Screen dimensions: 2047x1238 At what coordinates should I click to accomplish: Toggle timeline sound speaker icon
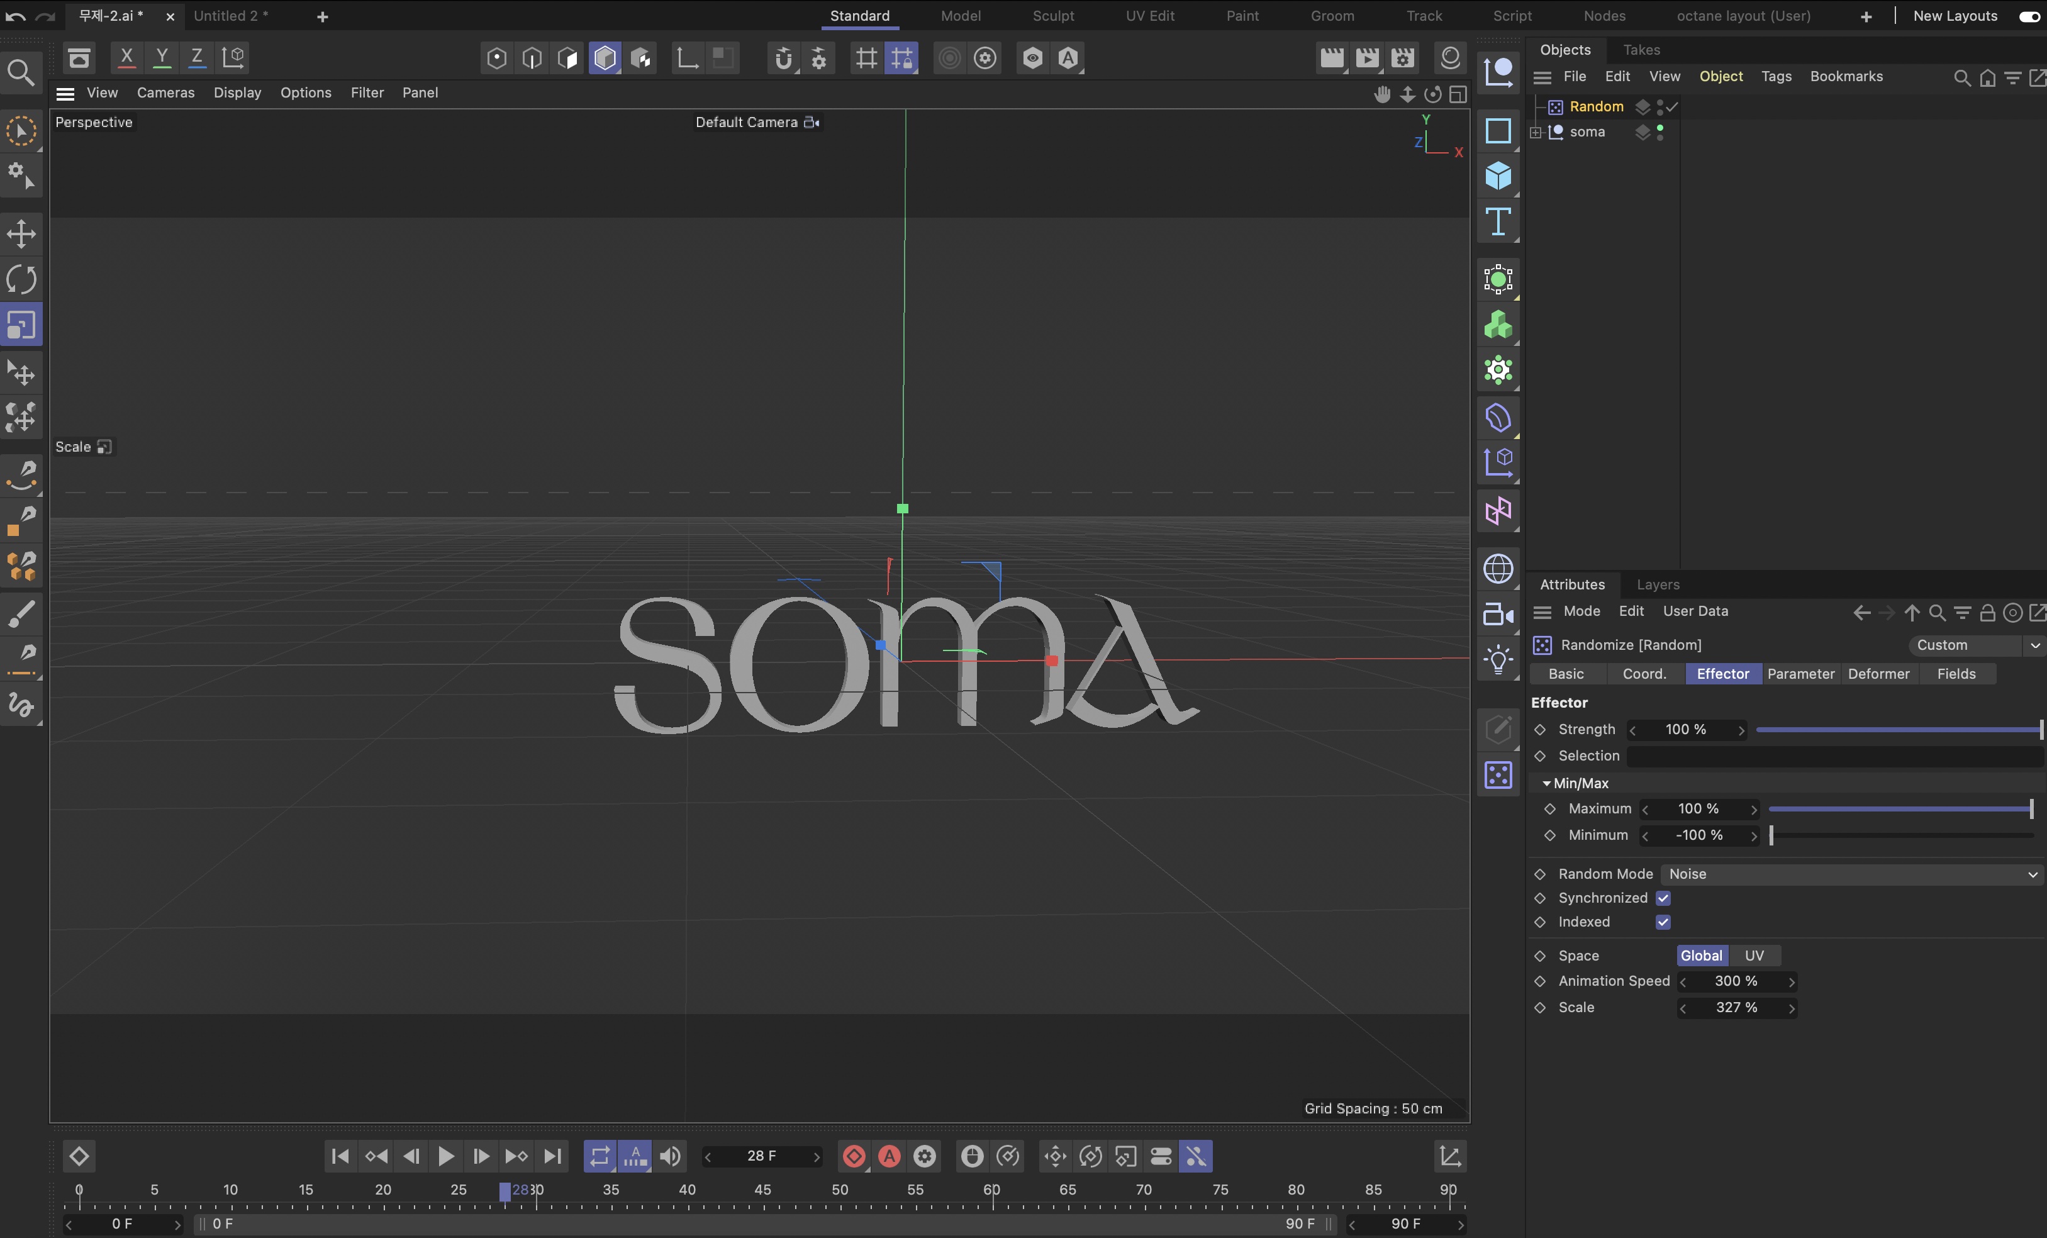[671, 1156]
